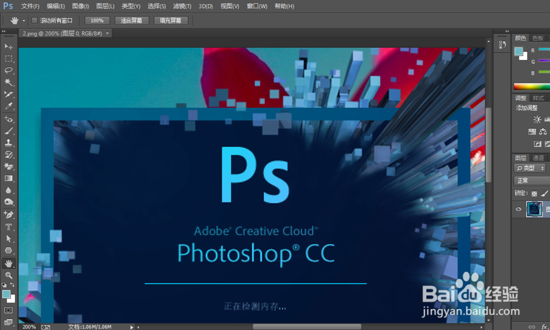
Task: Click the 适合屏幕 button
Action: (x=131, y=21)
